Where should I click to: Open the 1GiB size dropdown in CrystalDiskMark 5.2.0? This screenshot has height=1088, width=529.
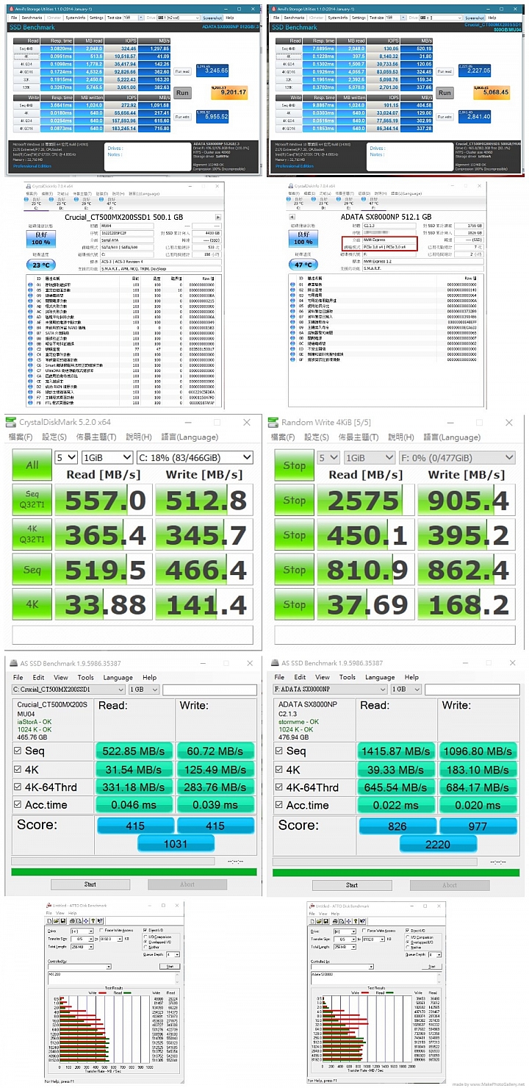coord(107,457)
